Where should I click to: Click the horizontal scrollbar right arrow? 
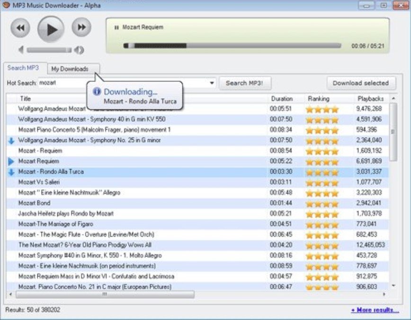(384, 294)
